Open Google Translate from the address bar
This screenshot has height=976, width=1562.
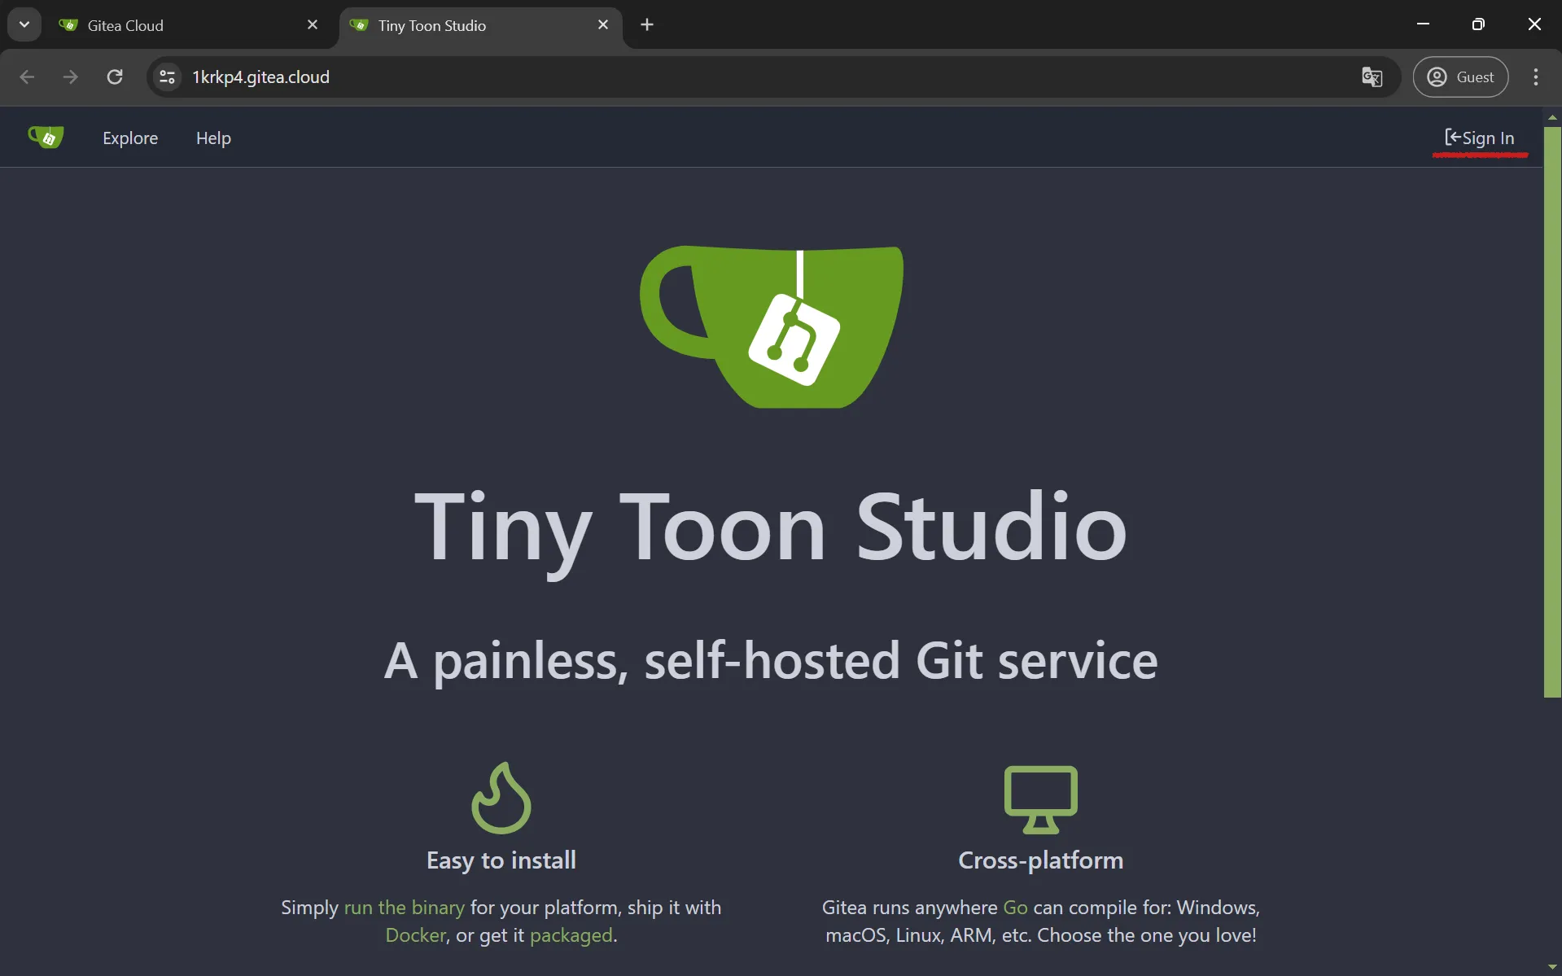tap(1372, 77)
